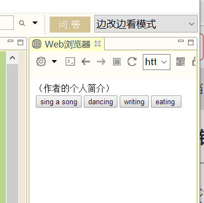The height and width of the screenshot is (203, 204).
Task: Click the editor vertical scrollbar track
Action: pos(13,133)
